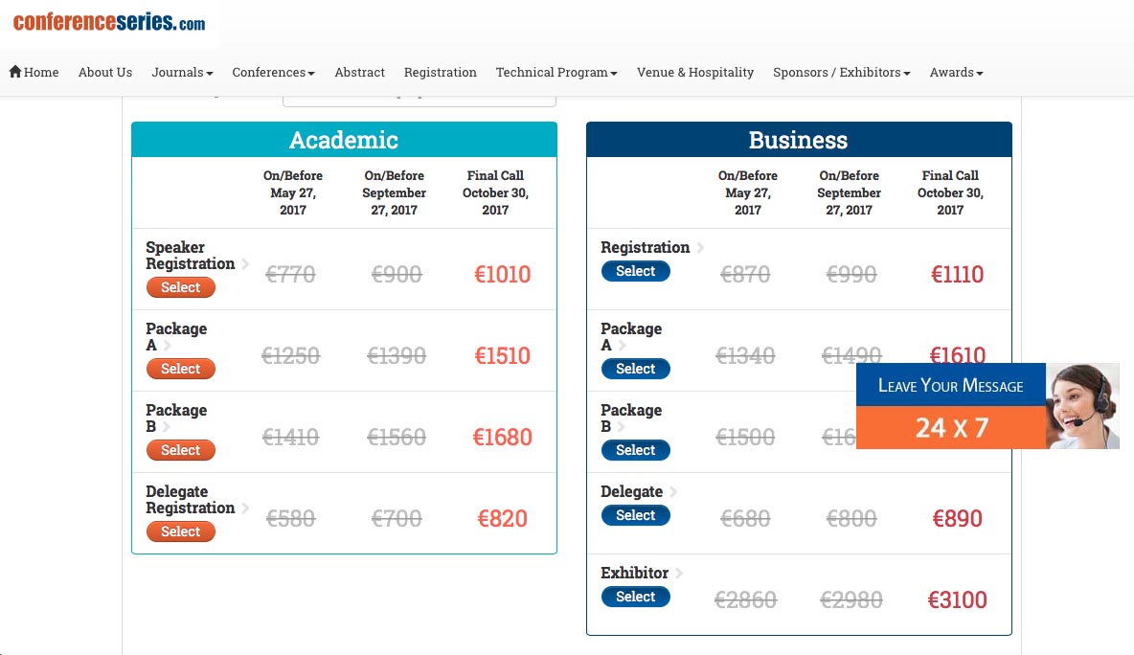
Task: Expand the Journals dropdown menu
Action: click(182, 72)
